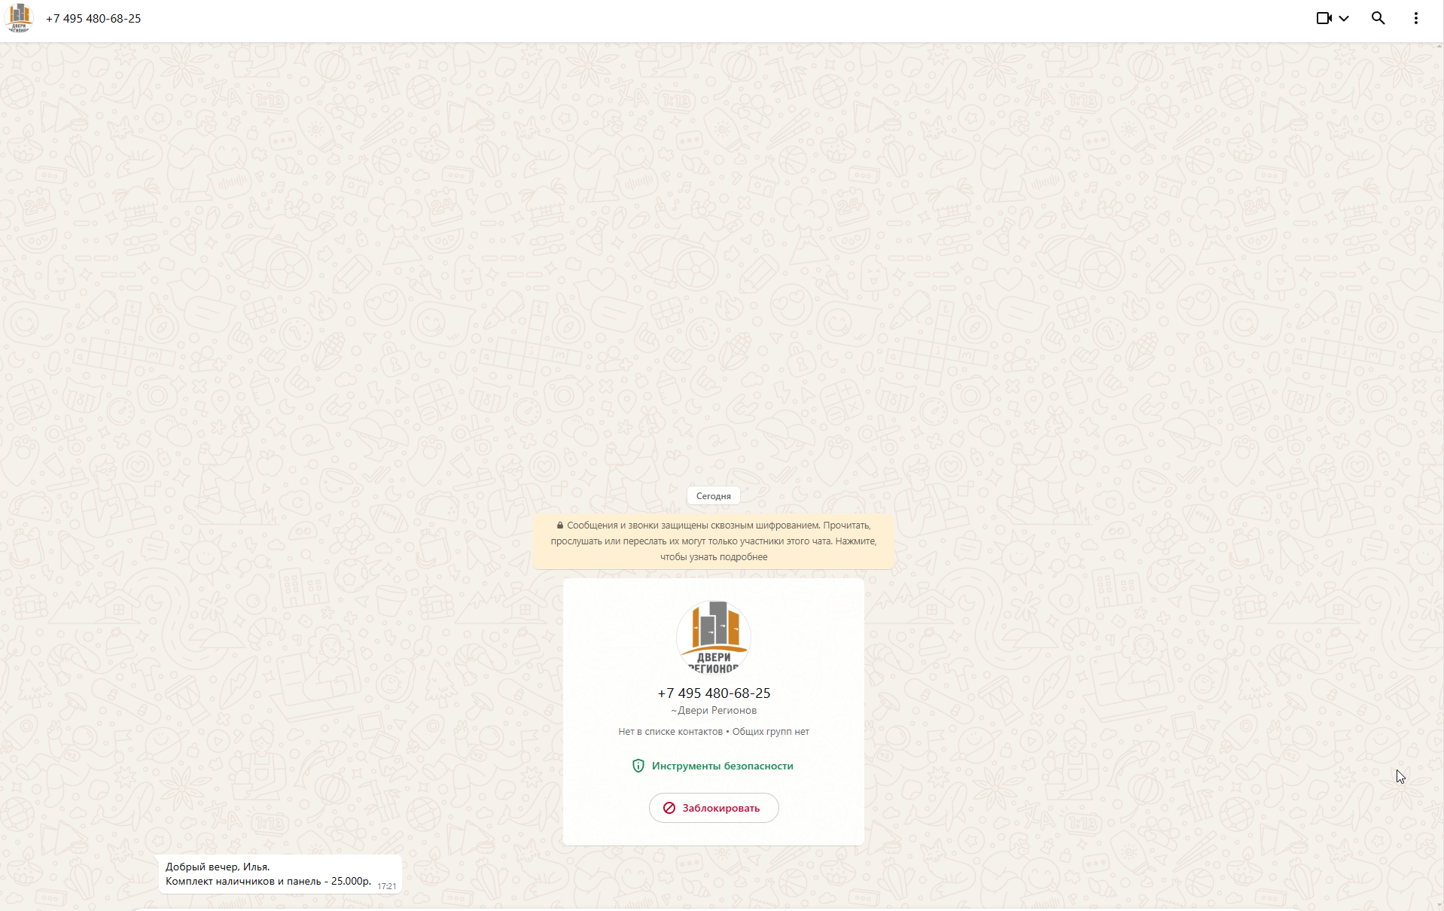The image size is (1444, 911).
Task: Open the contact avatar in the chat header
Action: click(19, 18)
